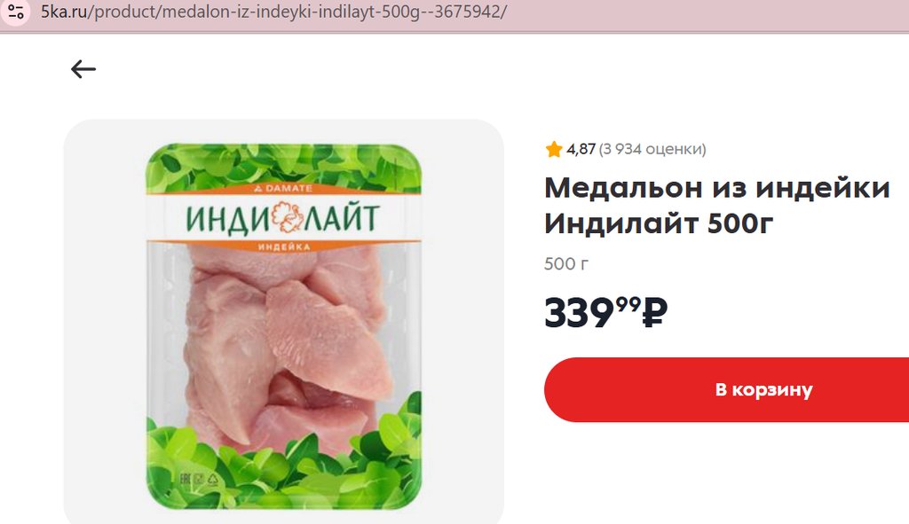Image resolution: width=909 pixels, height=524 pixels.
Task: Click the yellow rating star icon
Action: 554,149
